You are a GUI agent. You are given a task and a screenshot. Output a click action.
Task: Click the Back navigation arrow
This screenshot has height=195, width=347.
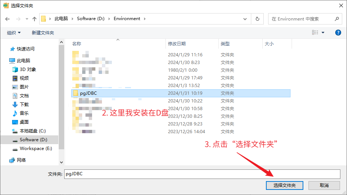(x=7, y=19)
